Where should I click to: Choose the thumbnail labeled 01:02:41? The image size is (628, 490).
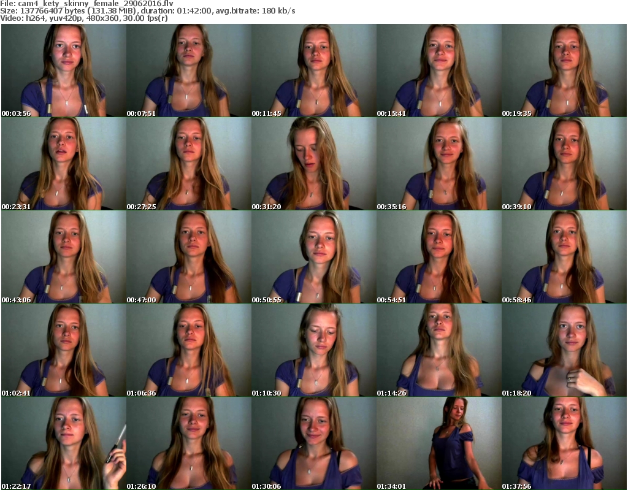tap(64, 350)
